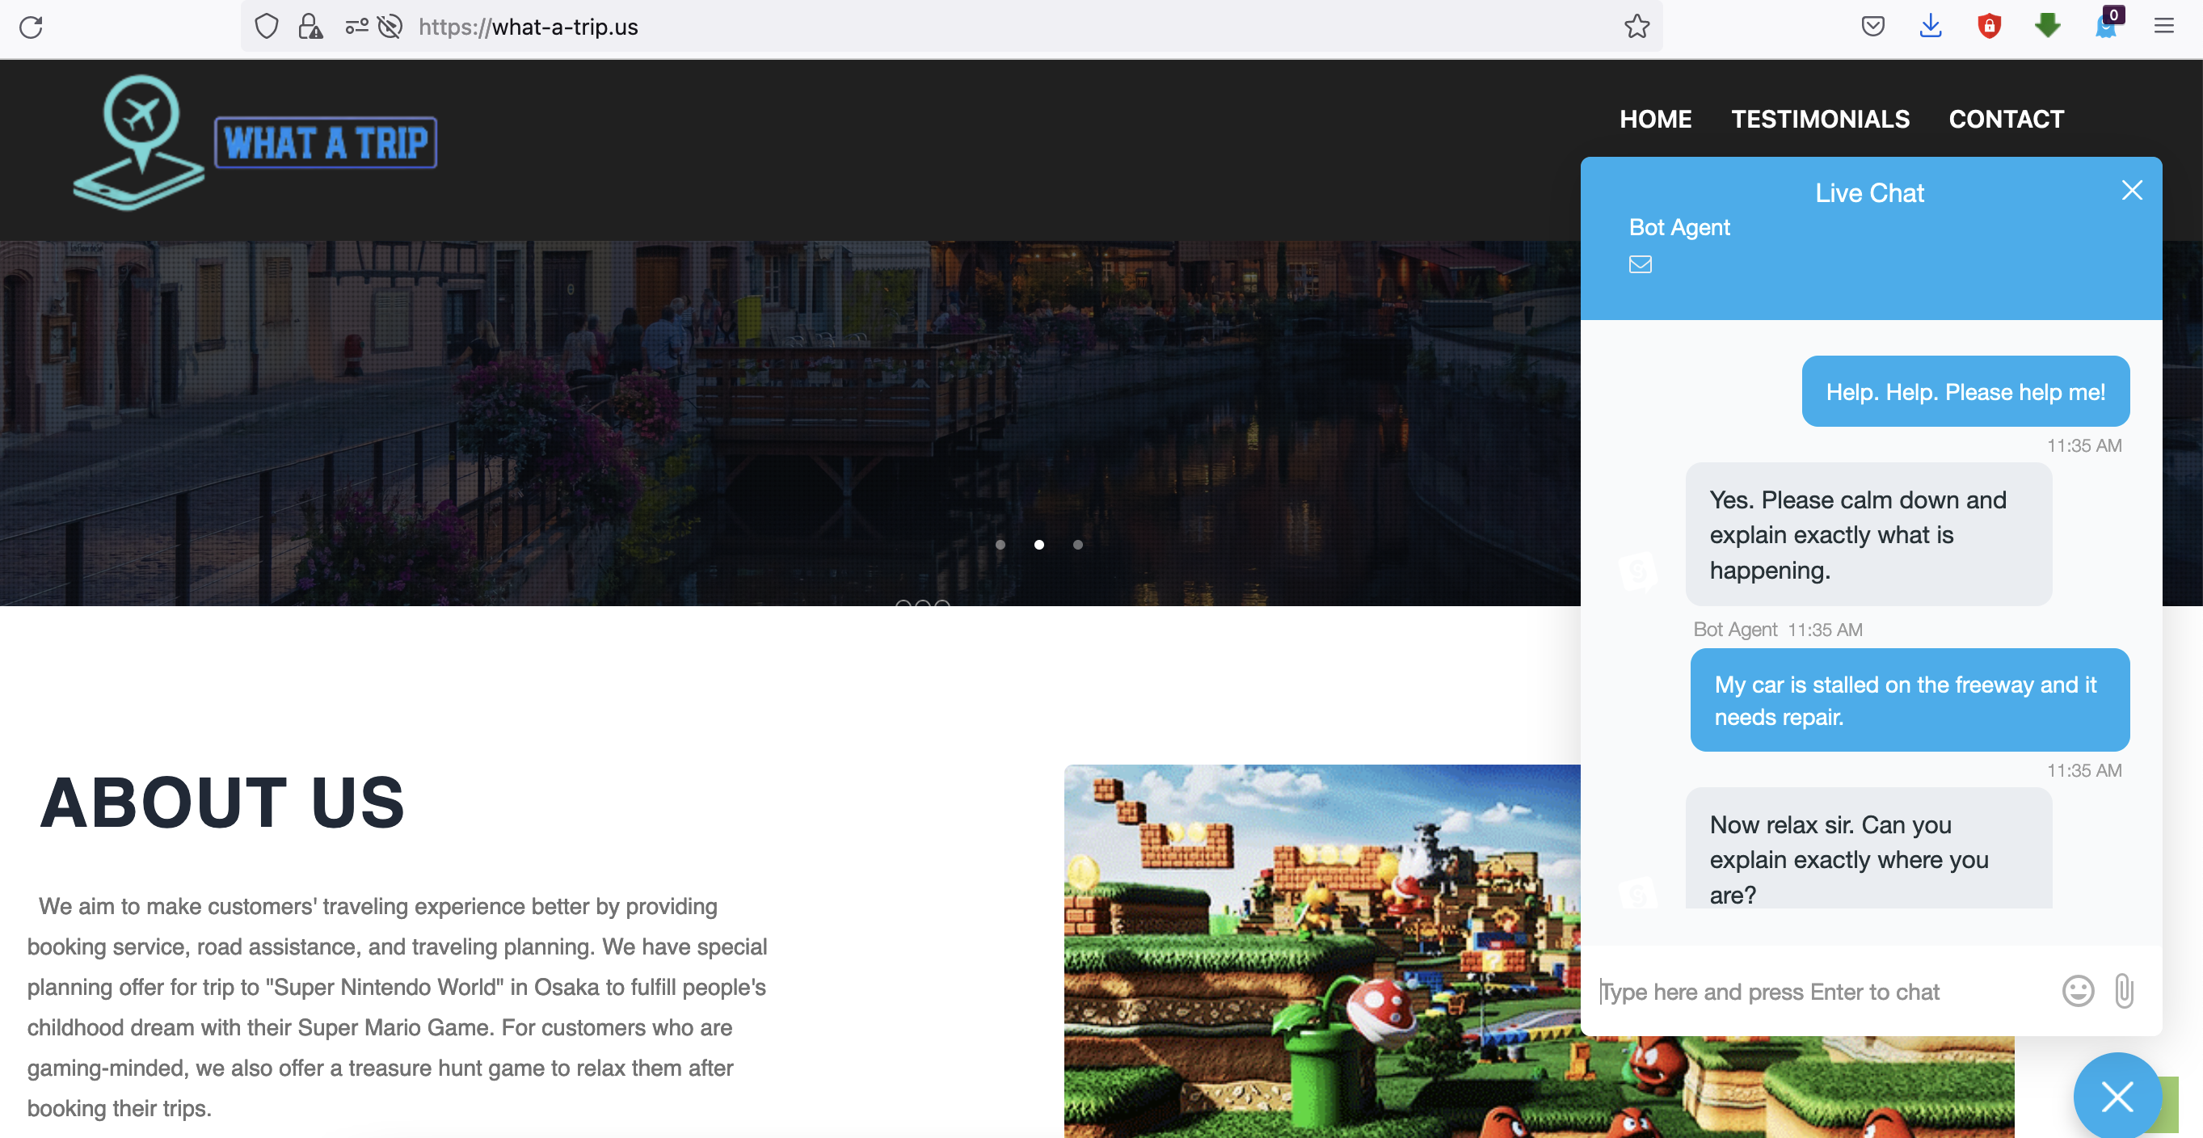Collapse chat with round blue X button

coord(2117,1096)
